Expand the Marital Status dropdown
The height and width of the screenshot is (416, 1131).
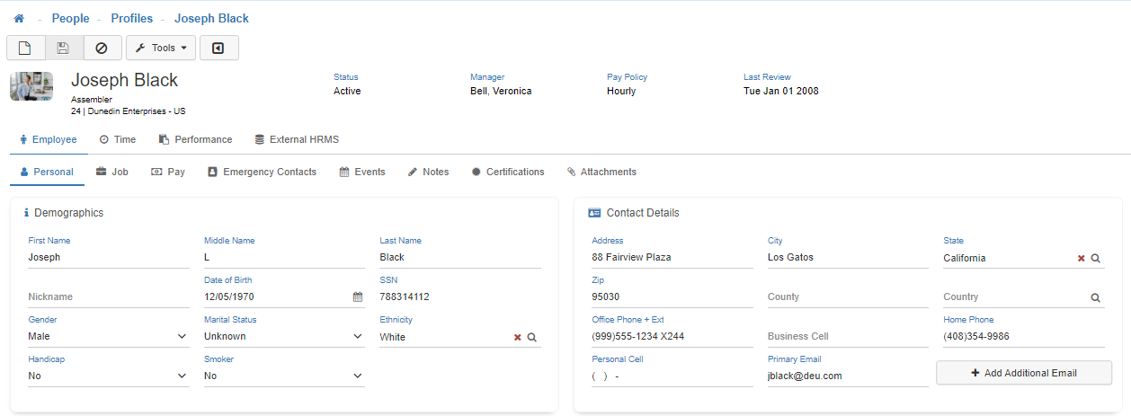[x=358, y=337]
